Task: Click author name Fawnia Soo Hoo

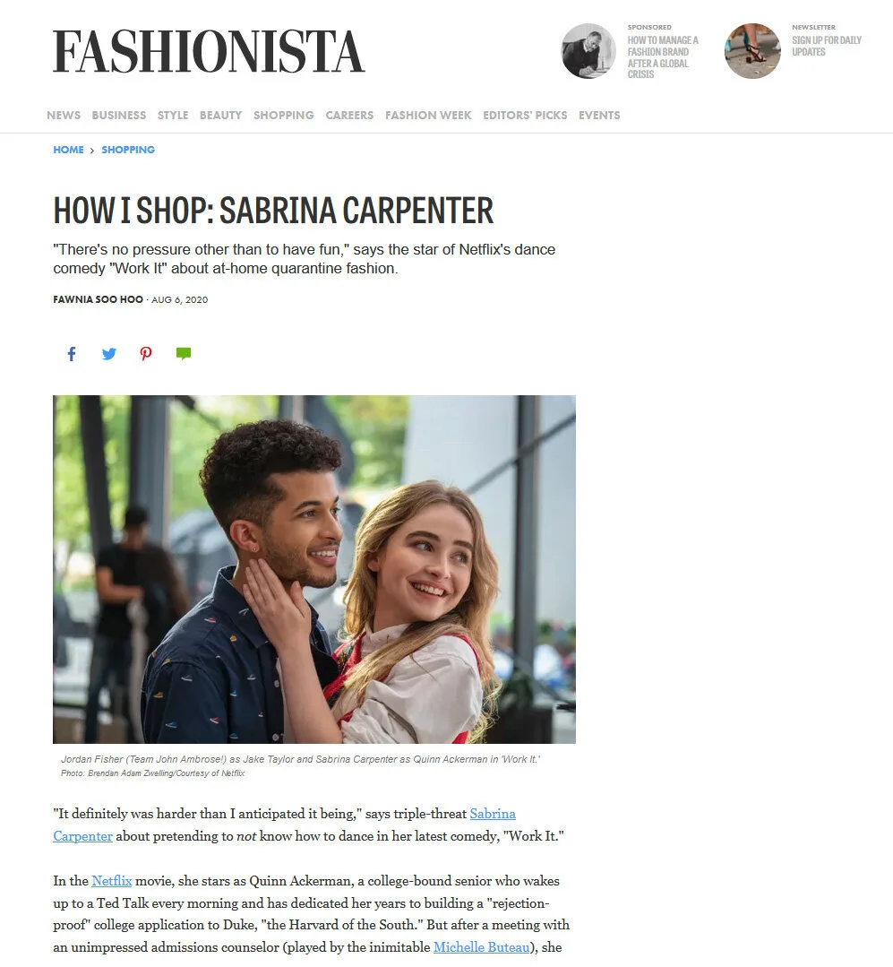Action: click(x=98, y=299)
